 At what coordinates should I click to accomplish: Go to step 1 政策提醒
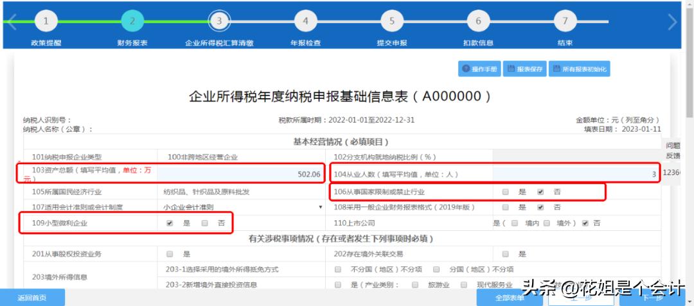[x=46, y=22]
